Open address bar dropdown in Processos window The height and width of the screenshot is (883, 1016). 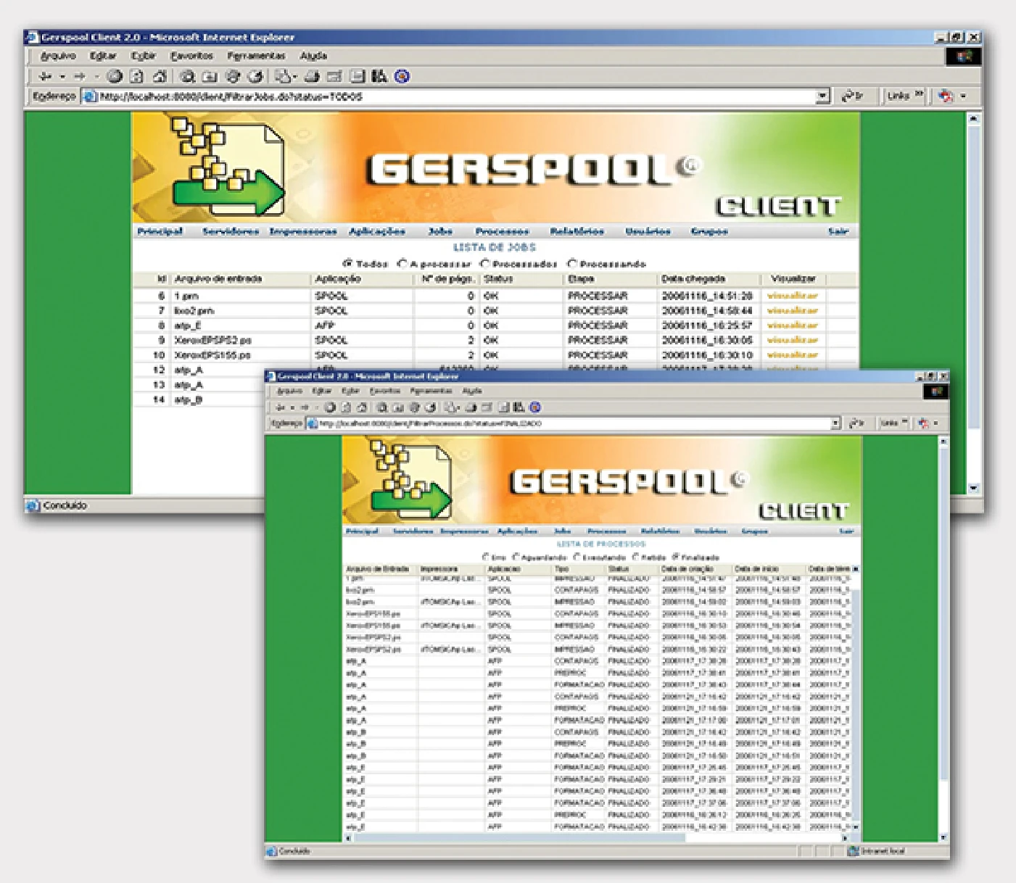pyautogui.click(x=835, y=423)
